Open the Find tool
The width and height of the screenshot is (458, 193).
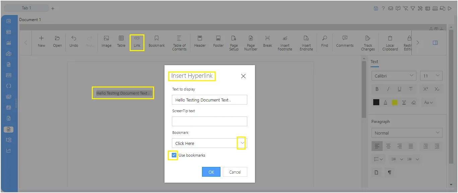(325, 42)
